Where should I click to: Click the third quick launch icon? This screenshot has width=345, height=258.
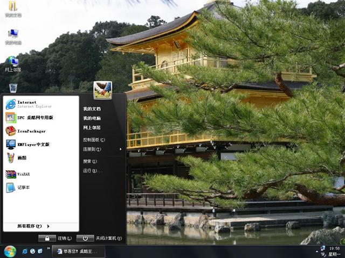(40, 251)
